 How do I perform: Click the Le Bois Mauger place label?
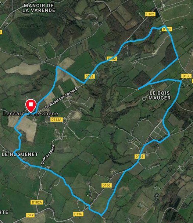(x=160, y=95)
